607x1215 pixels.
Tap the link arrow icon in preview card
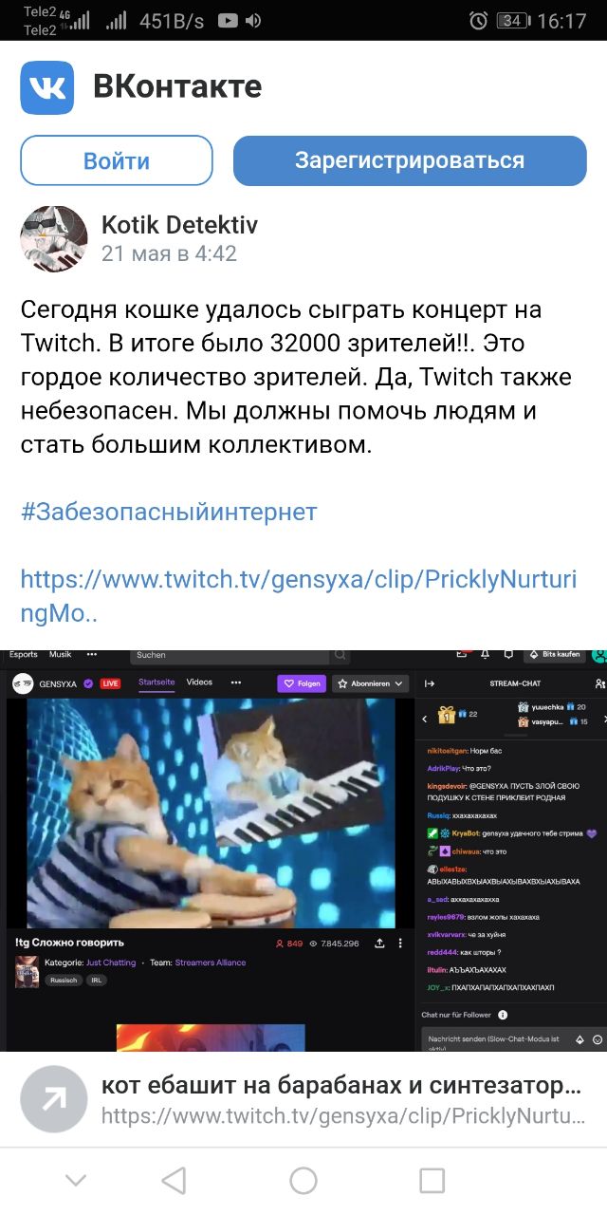pos(54,1099)
